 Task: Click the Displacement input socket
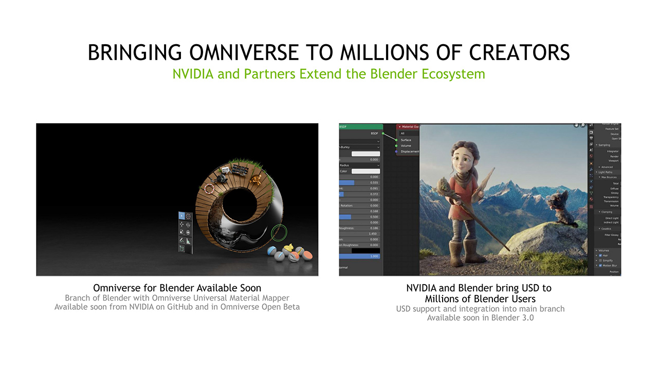pyautogui.click(x=396, y=152)
